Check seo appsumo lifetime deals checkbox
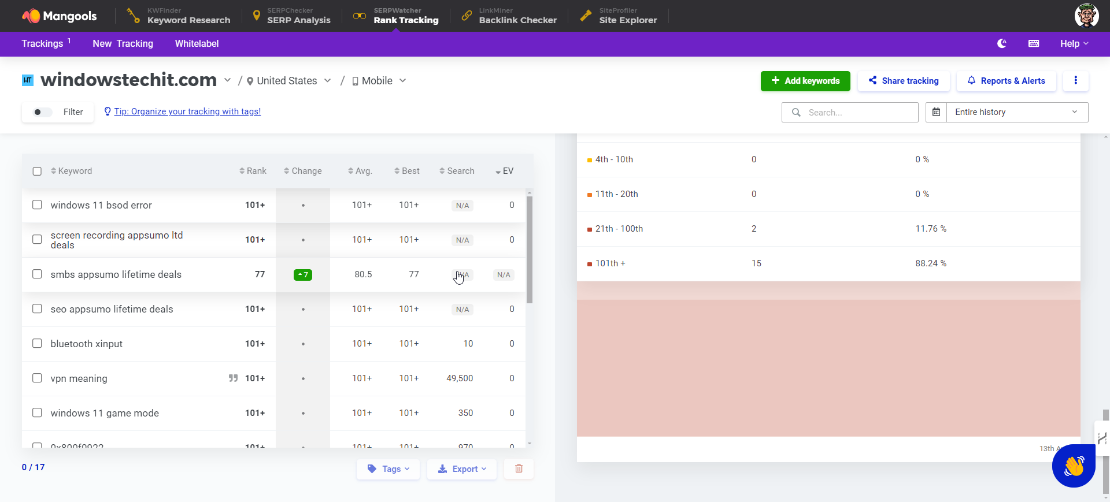The height and width of the screenshot is (502, 1110). coord(37,309)
